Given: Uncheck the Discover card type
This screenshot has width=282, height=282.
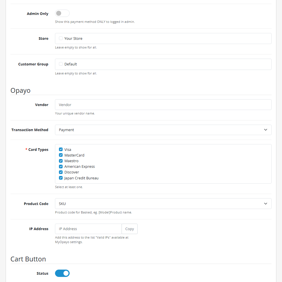Looking at the screenshot, I should click(x=61, y=172).
